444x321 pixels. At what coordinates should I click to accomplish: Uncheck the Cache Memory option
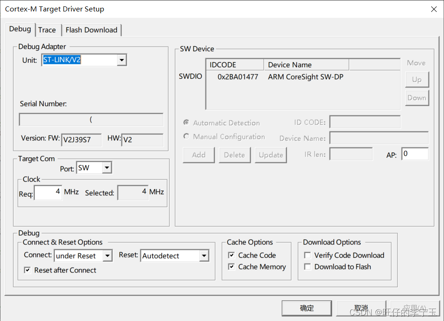(x=231, y=267)
